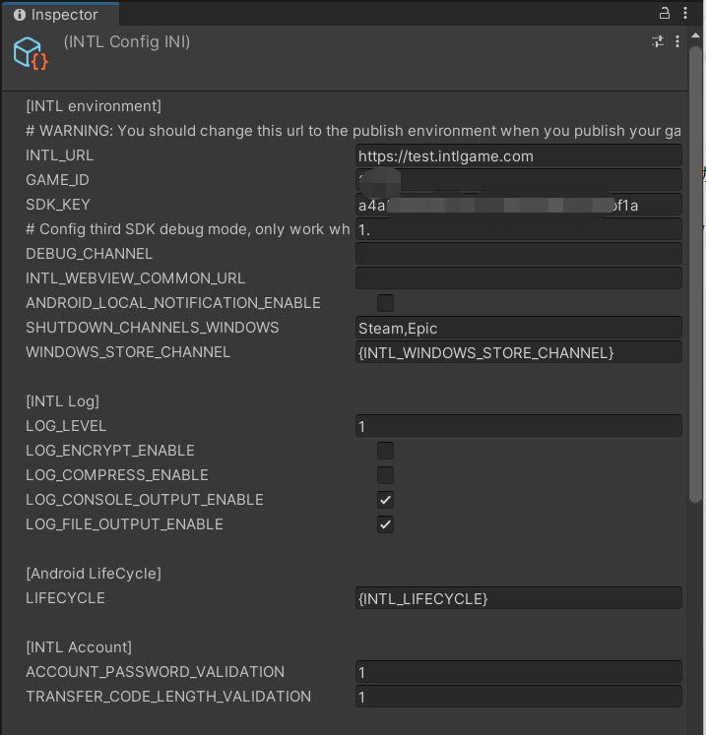Open the Inspector panel kebab menu
Viewport: 706px width, 735px height.
[x=685, y=14]
